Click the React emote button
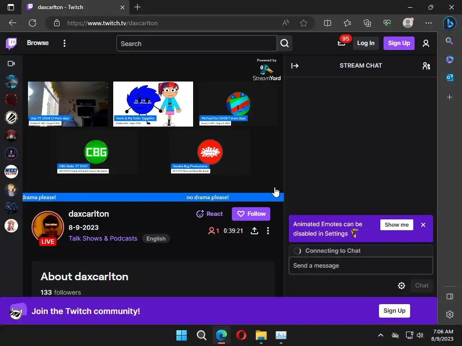The width and height of the screenshot is (462, 346). [209, 214]
